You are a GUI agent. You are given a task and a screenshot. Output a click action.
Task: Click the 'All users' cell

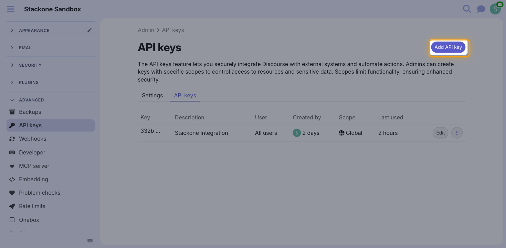[266, 133]
